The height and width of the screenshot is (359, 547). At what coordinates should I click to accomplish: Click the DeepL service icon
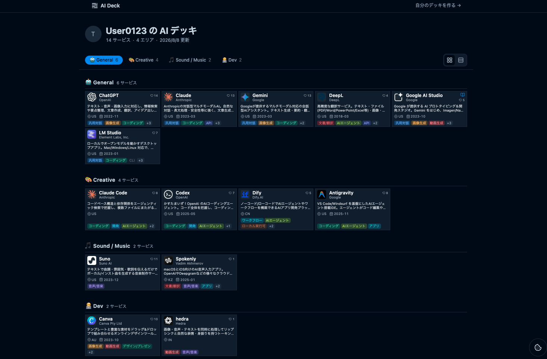pos(322,97)
